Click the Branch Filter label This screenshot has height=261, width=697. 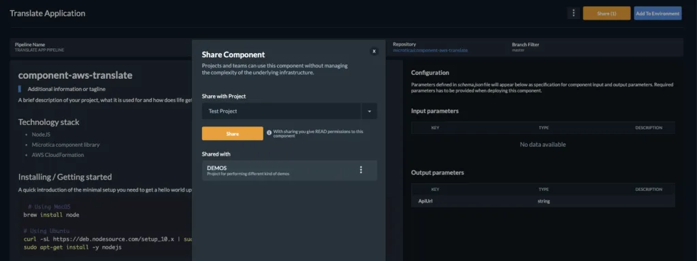point(525,44)
